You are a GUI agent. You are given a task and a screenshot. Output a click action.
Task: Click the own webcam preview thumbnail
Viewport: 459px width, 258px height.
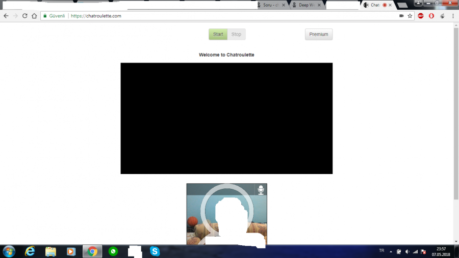point(226,214)
